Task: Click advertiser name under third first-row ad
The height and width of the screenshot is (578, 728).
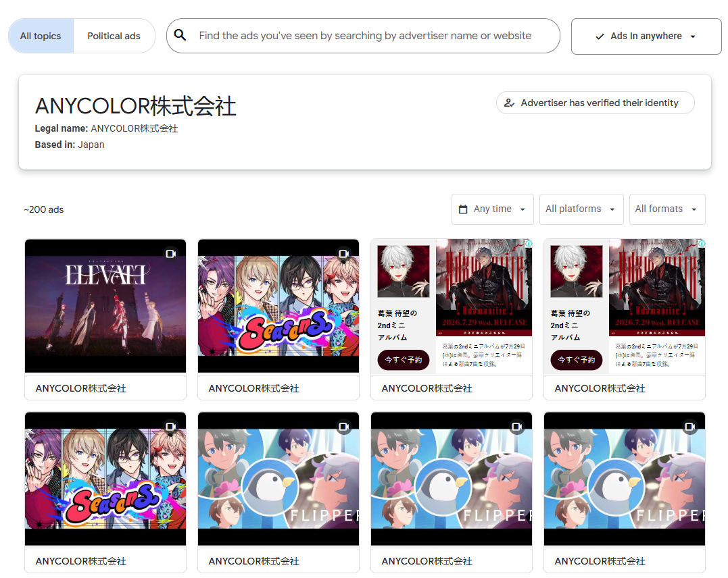Action: 427,388
